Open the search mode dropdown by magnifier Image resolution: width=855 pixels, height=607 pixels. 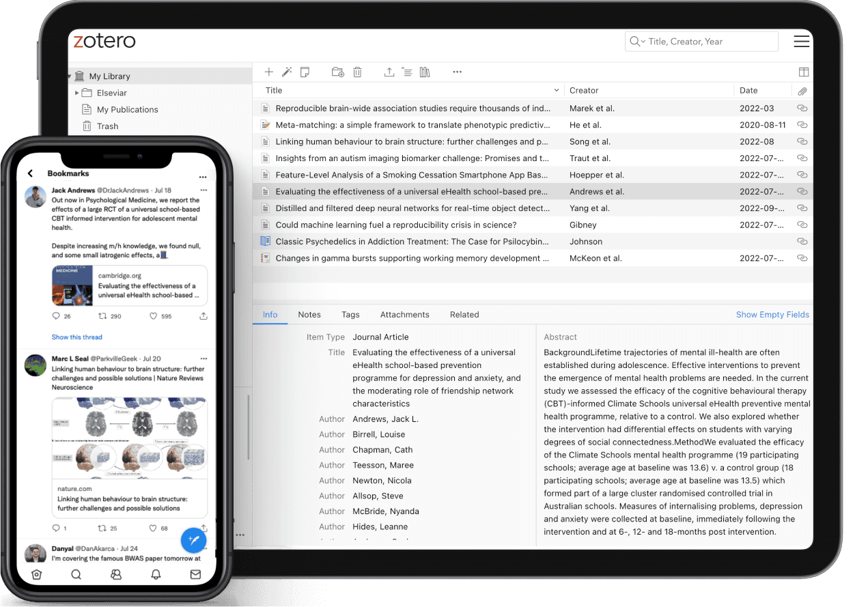click(637, 42)
